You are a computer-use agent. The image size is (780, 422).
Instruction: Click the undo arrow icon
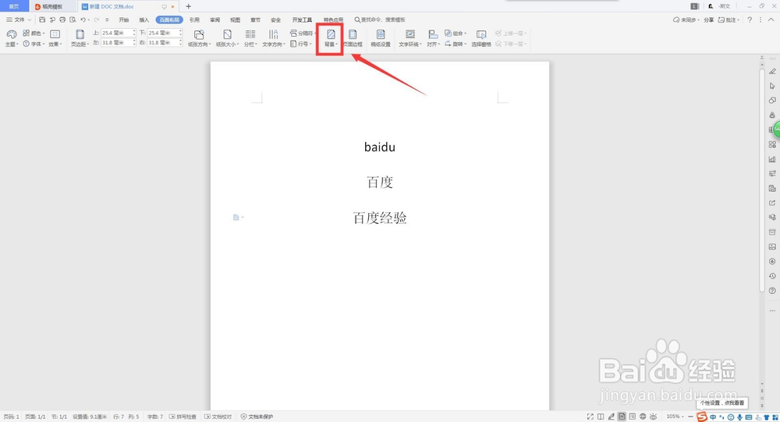click(x=83, y=20)
